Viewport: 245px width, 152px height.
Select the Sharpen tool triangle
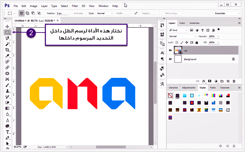point(7,120)
